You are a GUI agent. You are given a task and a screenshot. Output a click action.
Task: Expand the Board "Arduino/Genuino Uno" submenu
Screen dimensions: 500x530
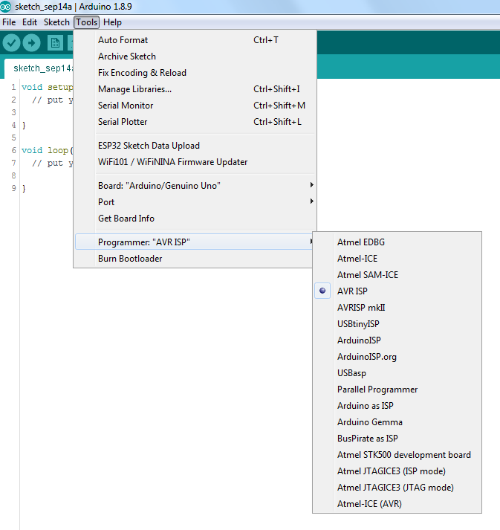[x=195, y=186]
